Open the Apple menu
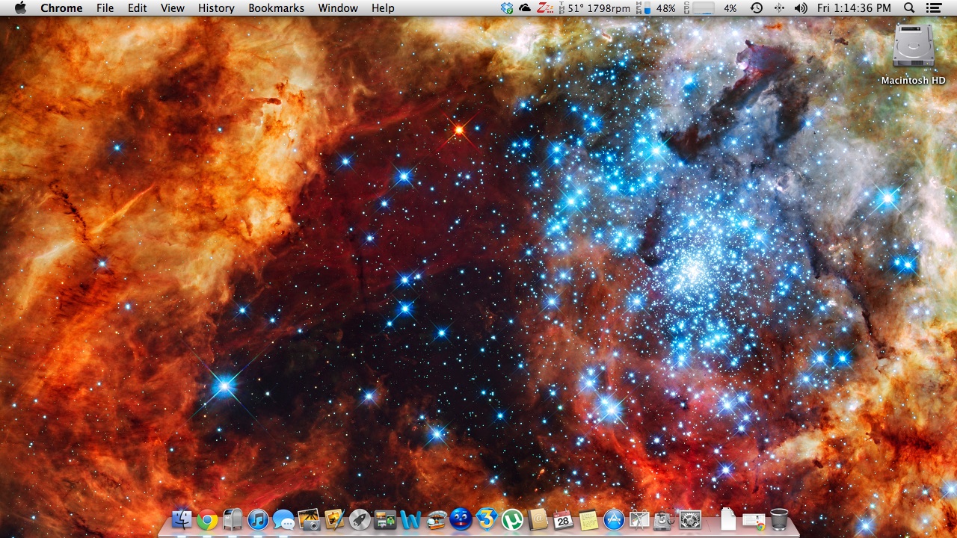This screenshot has height=538, width=957. pos(20,8)
